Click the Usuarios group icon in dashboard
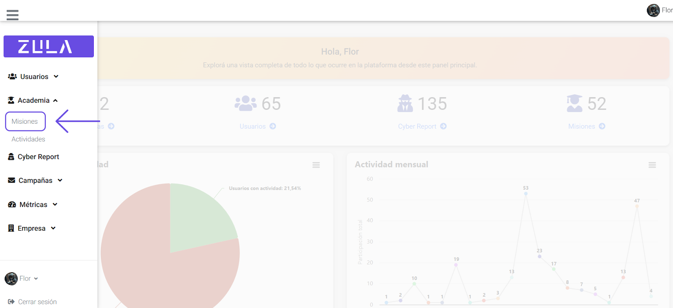 pyautogui.click(x=245, y=104)
